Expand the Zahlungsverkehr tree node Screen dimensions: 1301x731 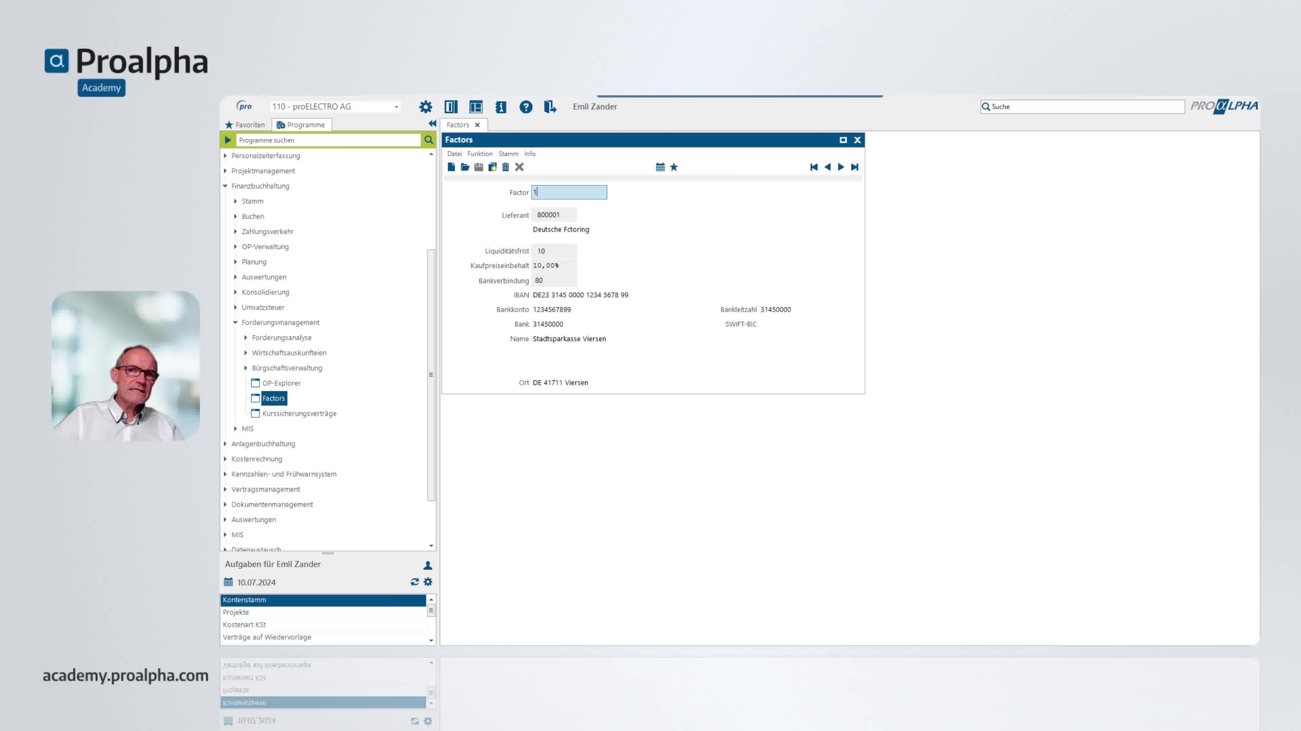point(235,231)
